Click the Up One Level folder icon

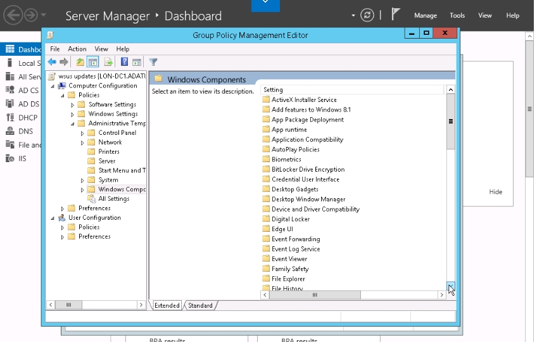[x=80, y=61]
